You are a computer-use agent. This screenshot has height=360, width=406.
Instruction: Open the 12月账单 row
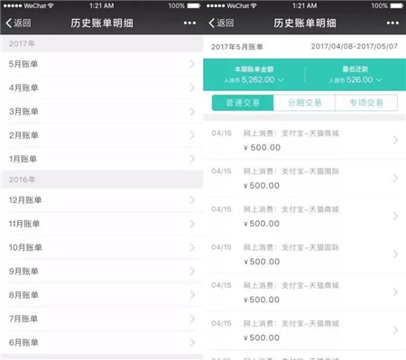coord(102,200)
